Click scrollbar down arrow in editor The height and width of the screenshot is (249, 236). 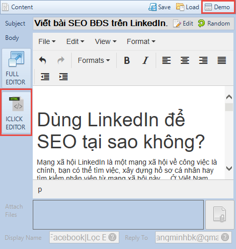point(229,168)
